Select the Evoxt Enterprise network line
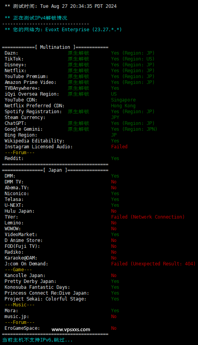The height and width of the screenshot is (345, 198). click(x=63, y=30)
